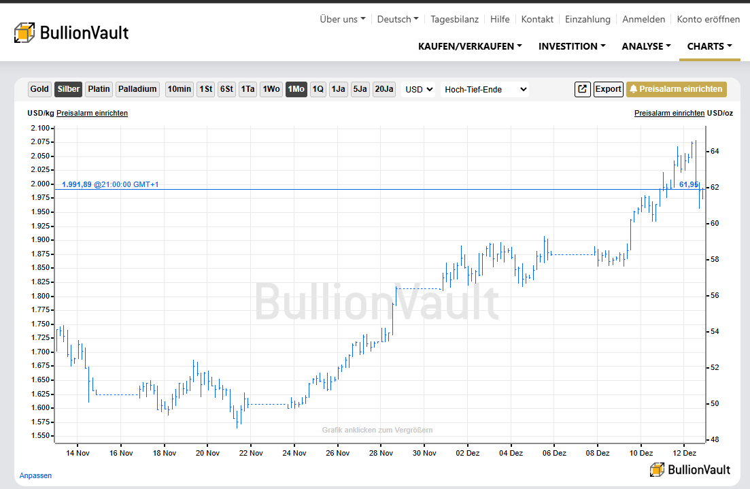750x489 pixels.
Task: Open the Hoch-Tief-Ende chart type dropdown
Action: coord(485,90)
